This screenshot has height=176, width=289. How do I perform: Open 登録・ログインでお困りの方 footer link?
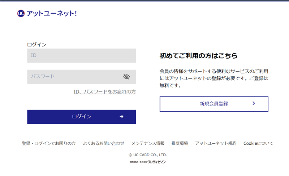pos(49,143)
